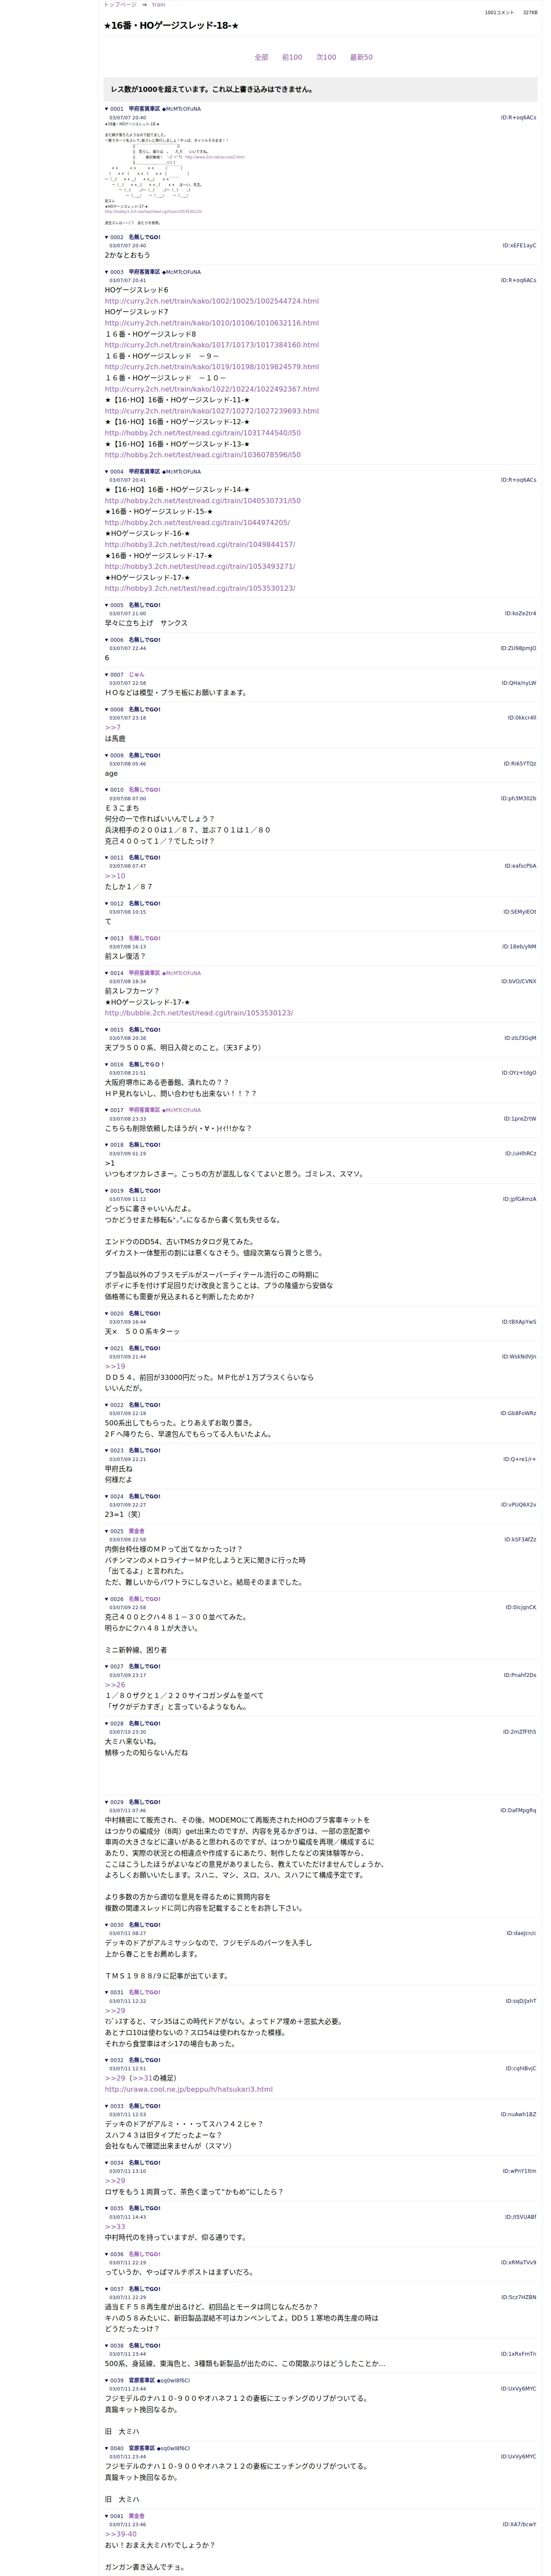Image resolution: width=551 pixels, height=2576 pixels.
Task: Open the ▼ menu of post 0005
Action: 107,605
